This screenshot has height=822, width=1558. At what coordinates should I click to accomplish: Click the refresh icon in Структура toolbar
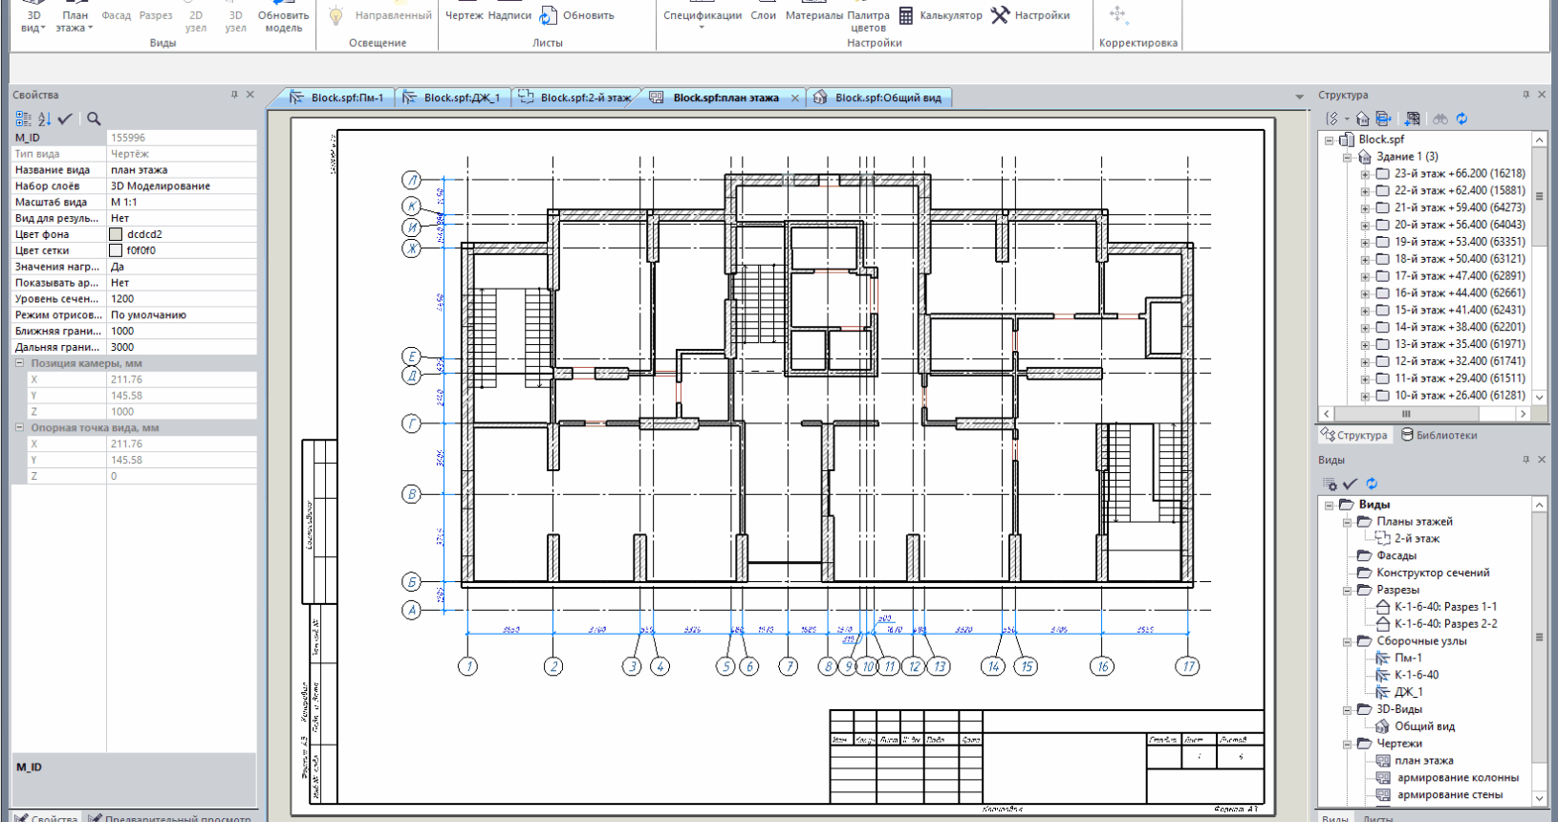(x=1461, y=119)
